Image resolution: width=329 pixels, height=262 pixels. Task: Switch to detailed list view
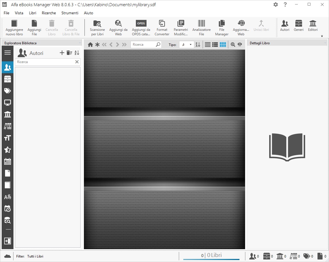(x=215, y=44)
